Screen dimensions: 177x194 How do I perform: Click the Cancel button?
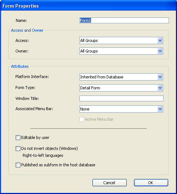pos(110,183)
